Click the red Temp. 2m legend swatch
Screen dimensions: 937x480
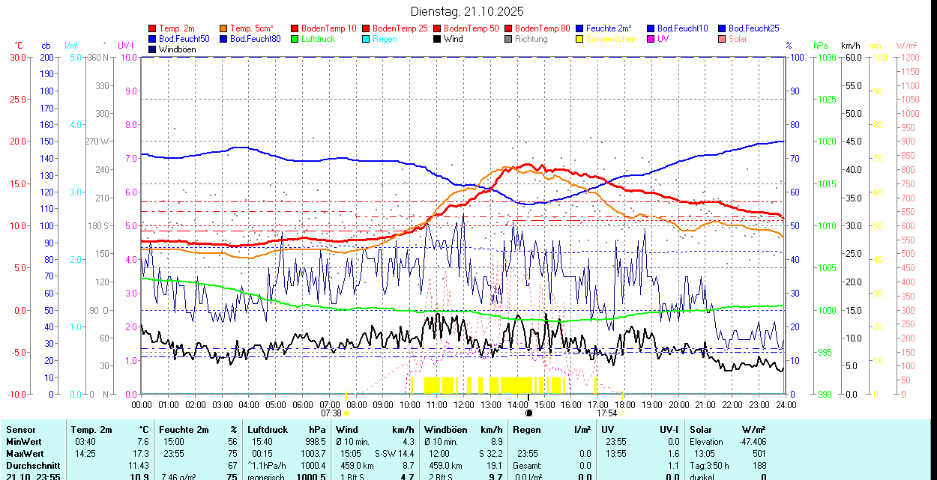click(x=153, y=28)
